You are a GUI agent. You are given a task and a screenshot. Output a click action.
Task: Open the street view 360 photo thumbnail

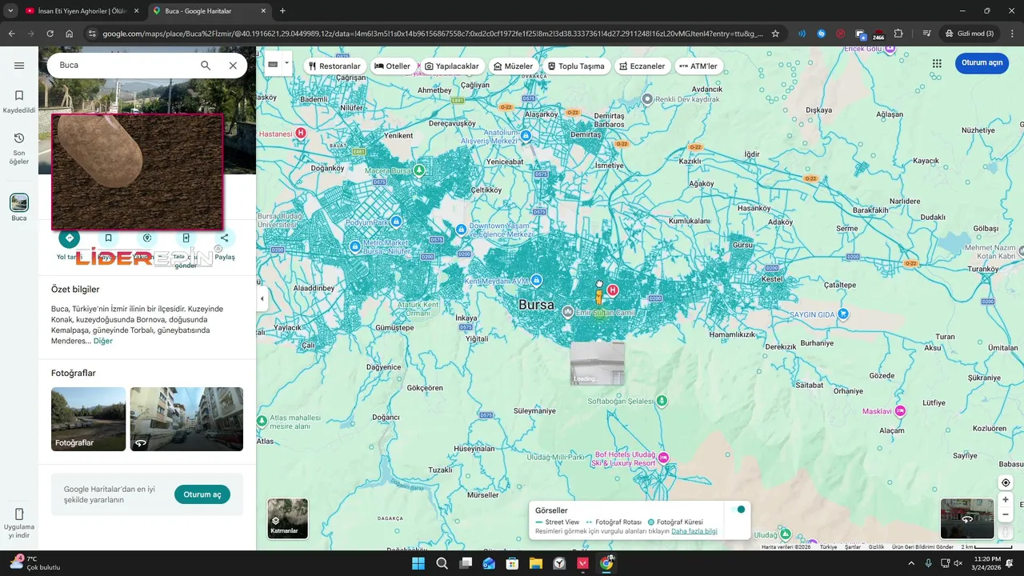click(x=186, y=419)
